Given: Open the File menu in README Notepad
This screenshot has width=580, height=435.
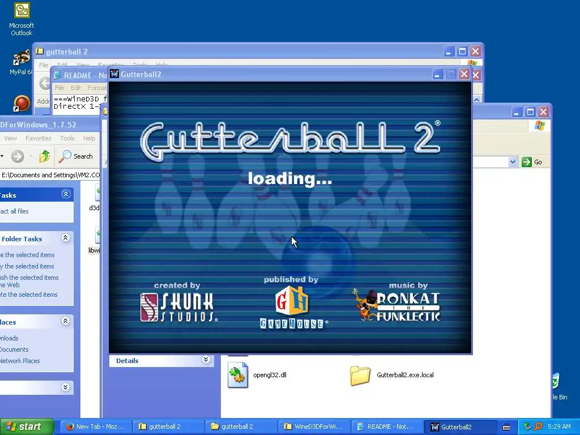Looking at the screenshot, I should click(x=59, y=88).
